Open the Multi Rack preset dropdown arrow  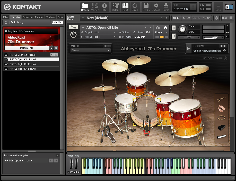(x=83, y=18)
